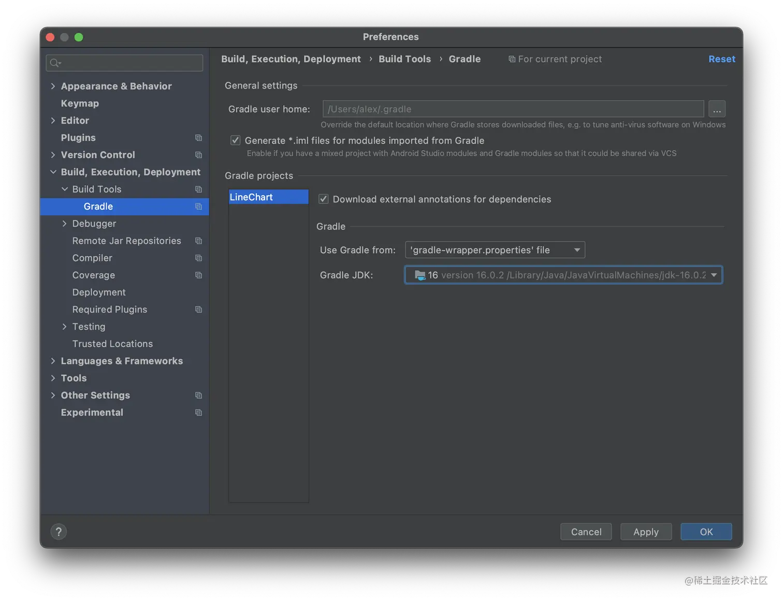The image size is (783, 601).
Task: Click the folder icon in Gradle JDK field
Action: 420,275
